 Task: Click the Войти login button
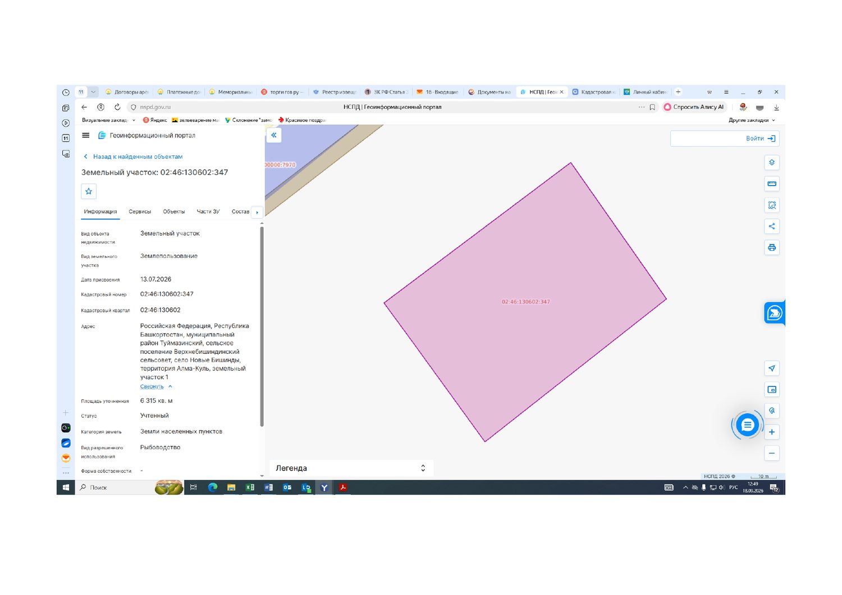click(x=724, y=139)
